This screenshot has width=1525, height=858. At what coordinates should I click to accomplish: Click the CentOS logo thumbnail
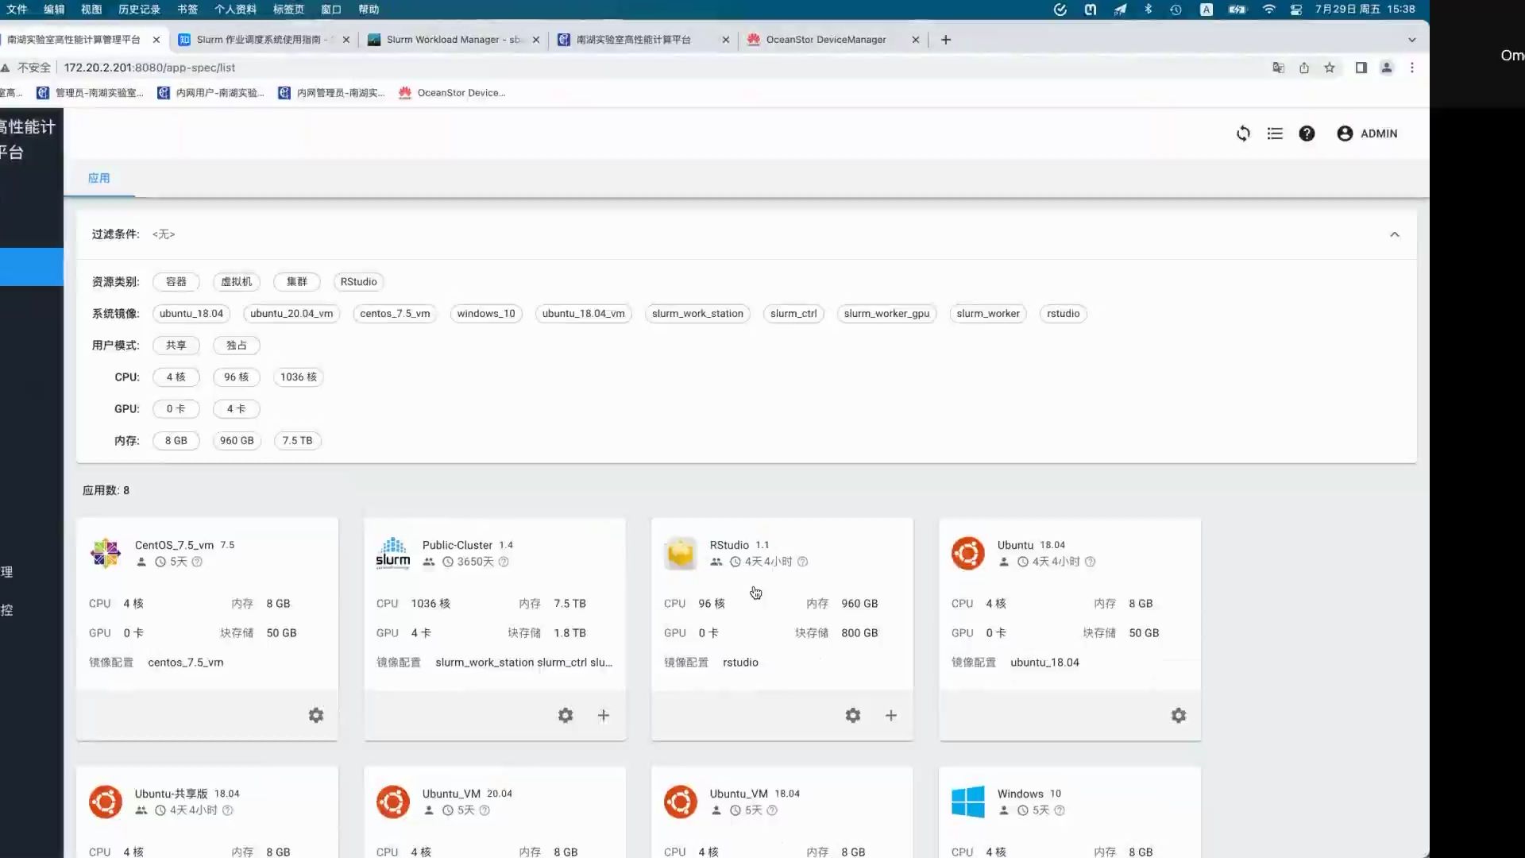click(106, 553)
